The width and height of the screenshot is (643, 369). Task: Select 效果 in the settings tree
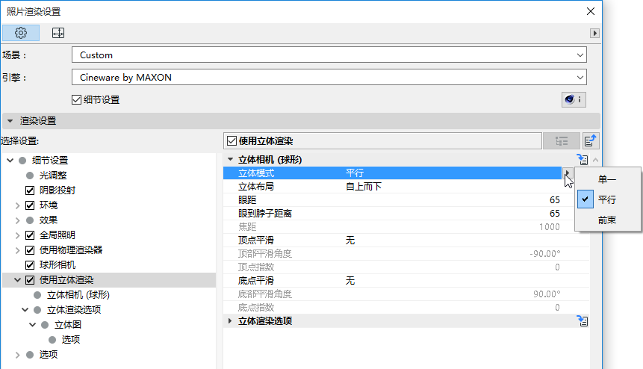49,220
